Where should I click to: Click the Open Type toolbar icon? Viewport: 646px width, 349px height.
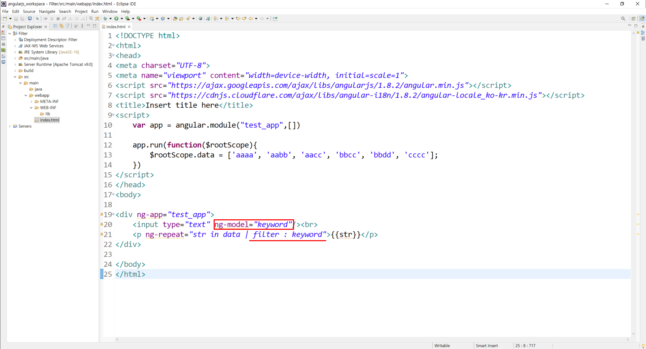(x=175, y=18)
